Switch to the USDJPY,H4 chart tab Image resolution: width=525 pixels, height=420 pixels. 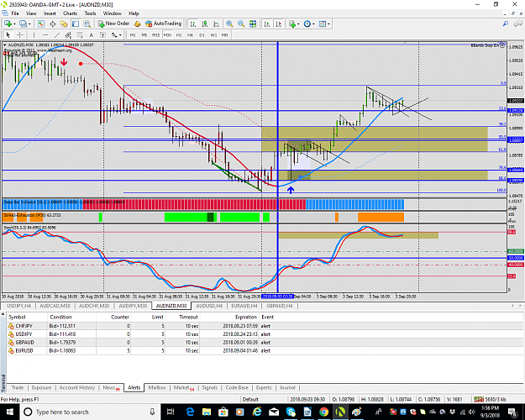pos(18,306)
